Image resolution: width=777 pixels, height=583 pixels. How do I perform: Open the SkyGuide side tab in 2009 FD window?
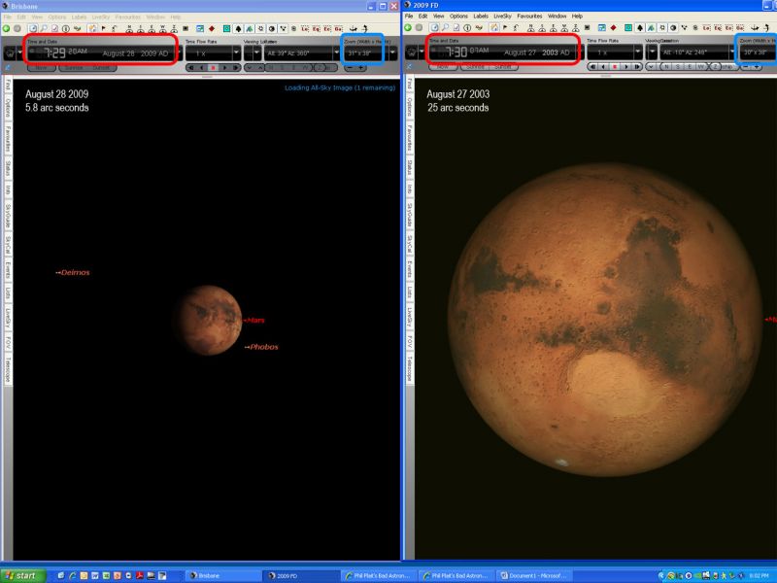click(410, 216)
